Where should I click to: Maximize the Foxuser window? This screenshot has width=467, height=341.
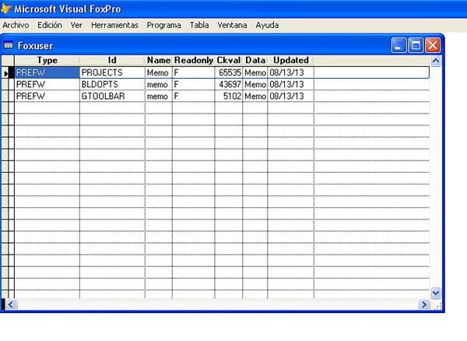click(x=416, y=46)
